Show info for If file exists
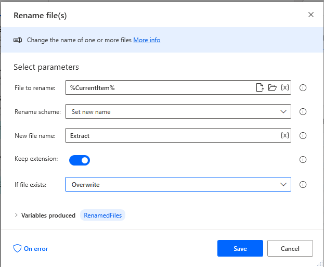 tap(303, 184)
